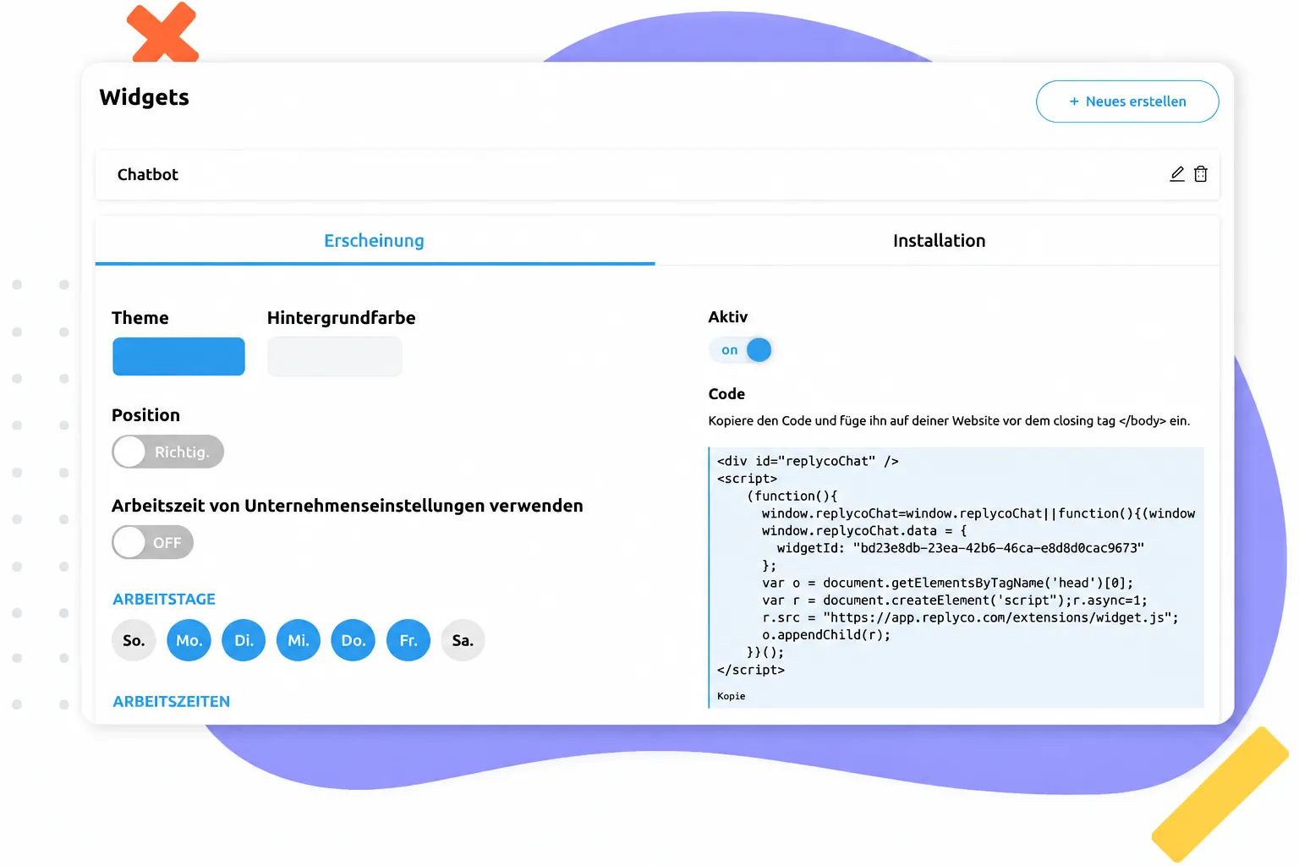Click the ARBEITSZEITEN heading
The height and width of the screenshot is (866, 1299).
(x=172, y=701)
